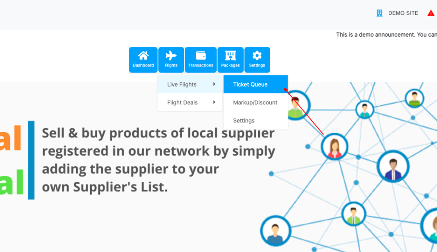This screenshot has width=437, height=252.
Task: Open the Packages building icon
Action: (x=230, y=56)
